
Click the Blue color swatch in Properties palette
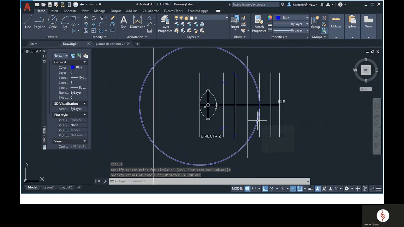click(x=73, y=67)
